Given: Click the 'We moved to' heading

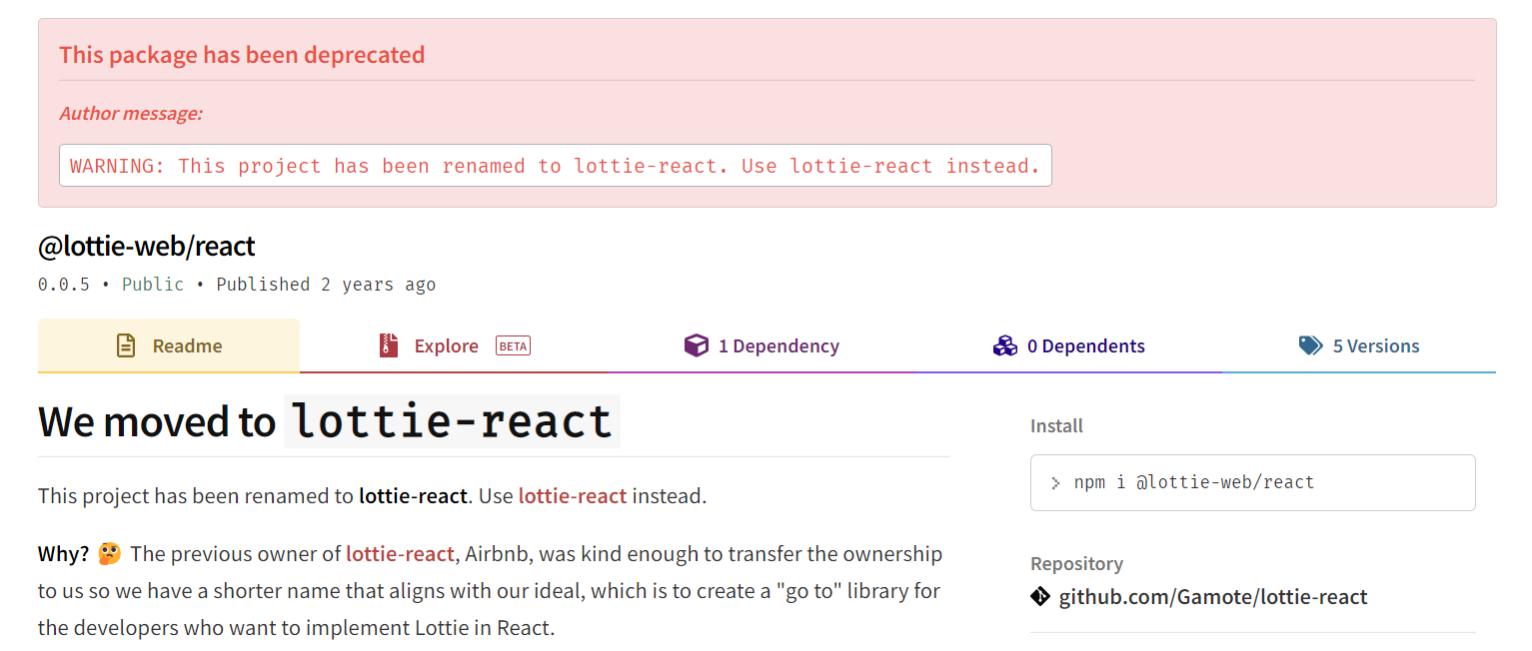Looking at the screenshot, I should (157, 421).
